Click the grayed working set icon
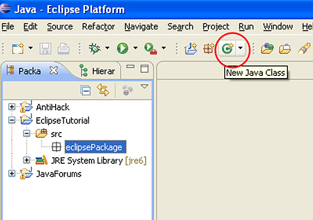The image size is (313, 220). point(128,90)
